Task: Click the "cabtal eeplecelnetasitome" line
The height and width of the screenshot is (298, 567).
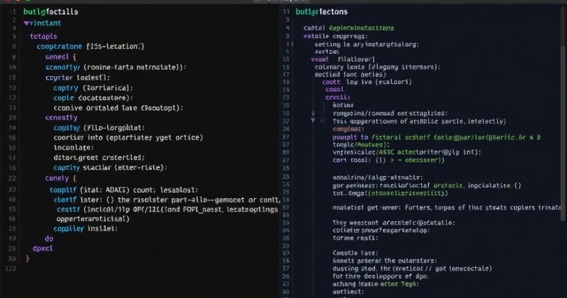Action: [x=349, y=28]
